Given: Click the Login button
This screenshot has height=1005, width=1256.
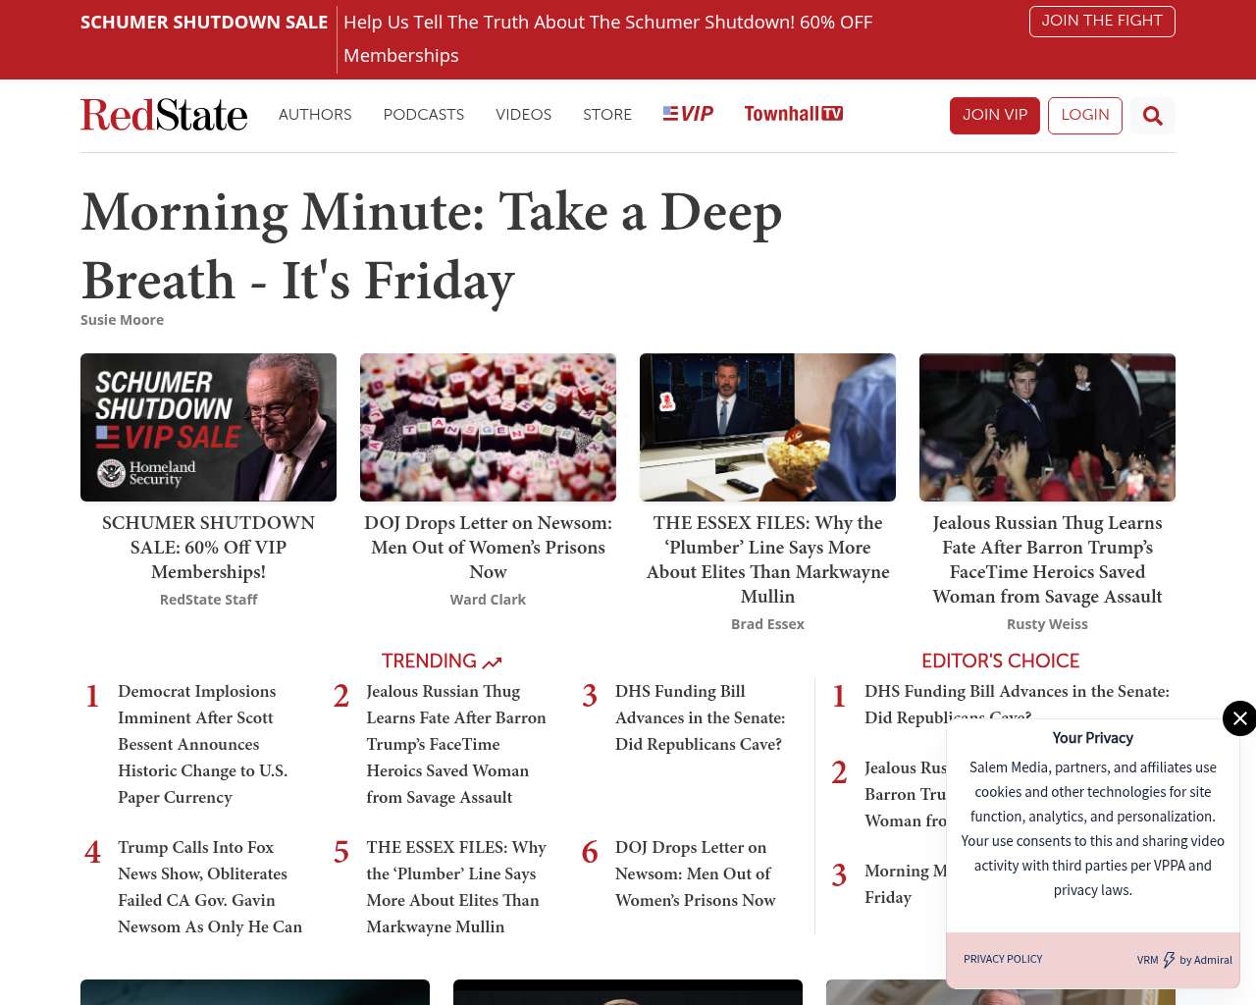Looking at the screenshot, I should click(x=1084, y=115).
